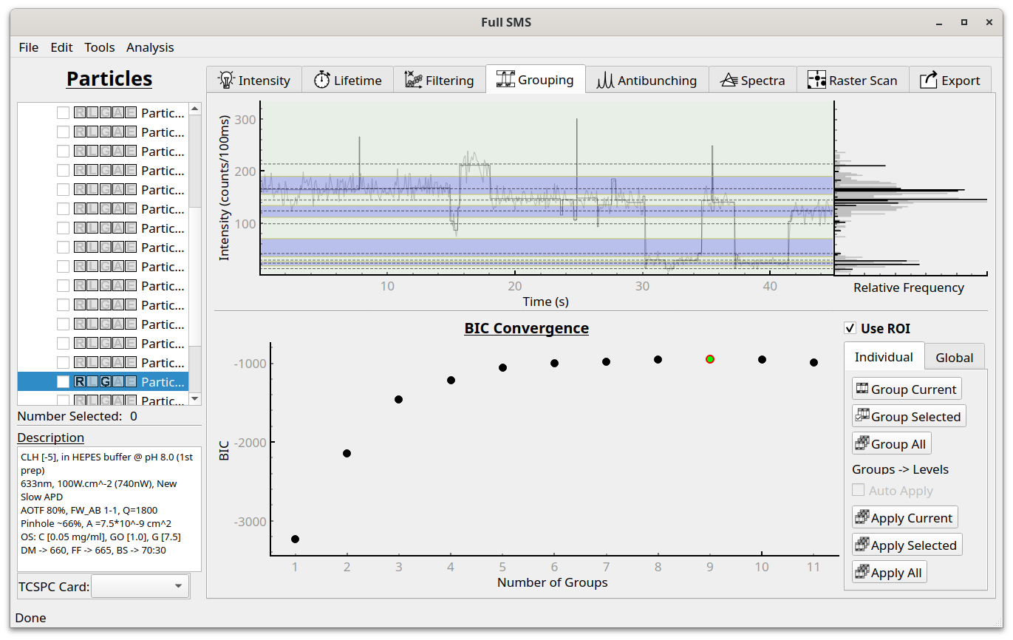Open the Edit menu
Screen dimensions: 1013x640
click(61, 47)
